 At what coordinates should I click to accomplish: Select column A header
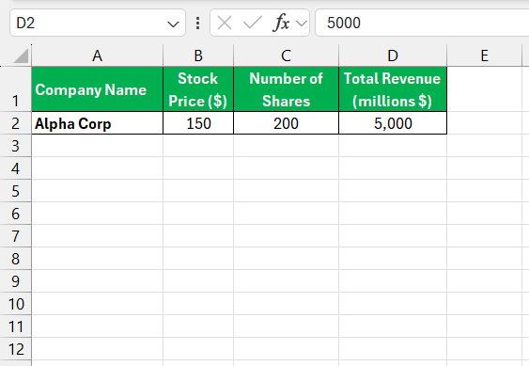pyautogui.click(x=97, y=56)
